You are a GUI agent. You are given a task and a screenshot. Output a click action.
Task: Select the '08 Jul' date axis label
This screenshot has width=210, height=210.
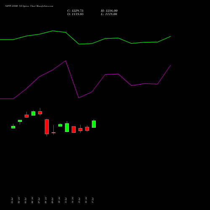[46, 200]
